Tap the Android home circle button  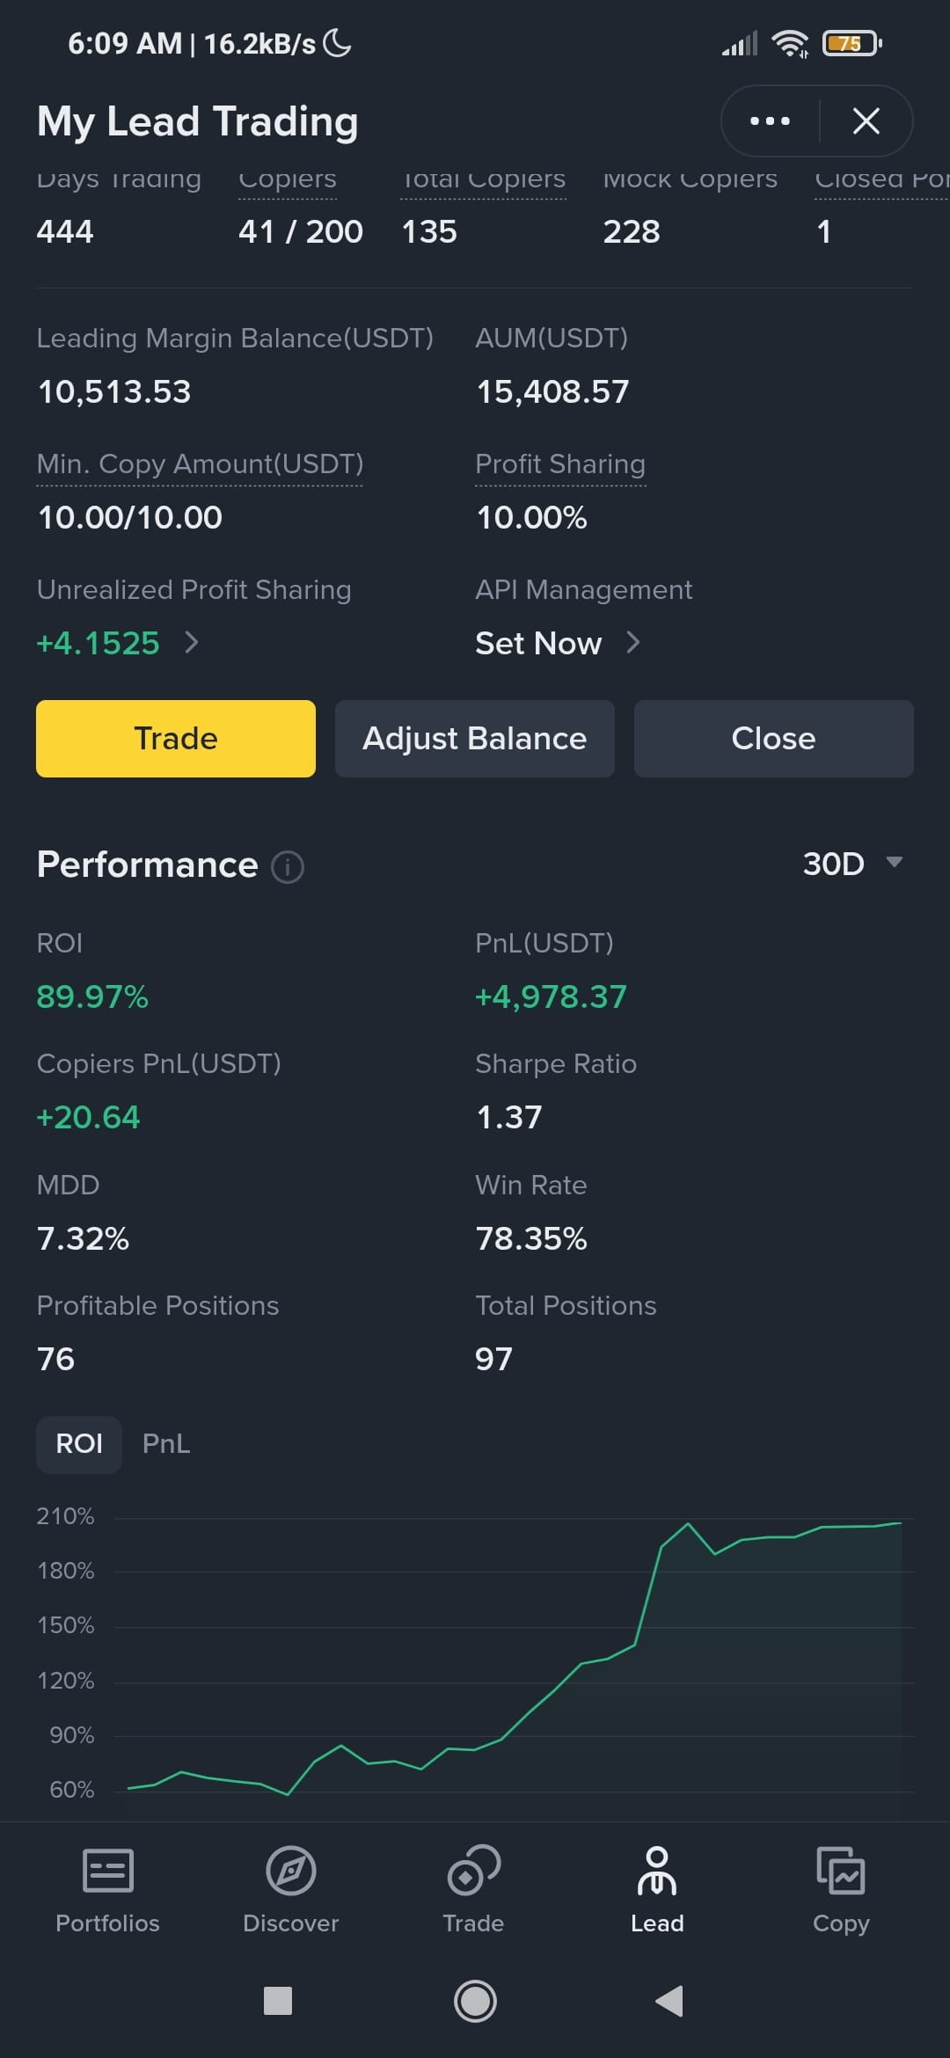(475, 2001)
